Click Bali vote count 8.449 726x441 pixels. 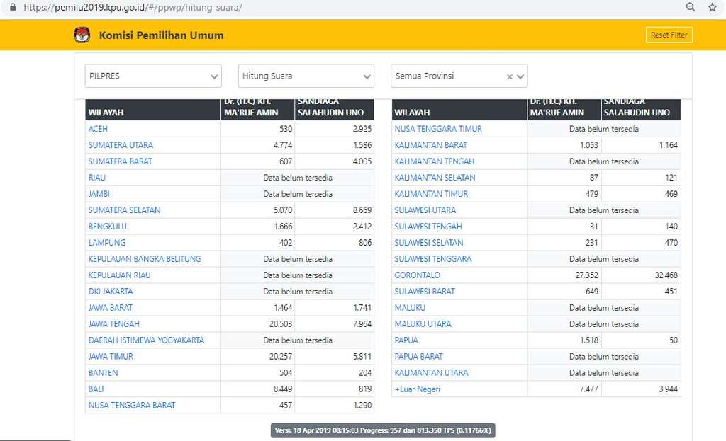pyautogui.click(x=282, y=389)
